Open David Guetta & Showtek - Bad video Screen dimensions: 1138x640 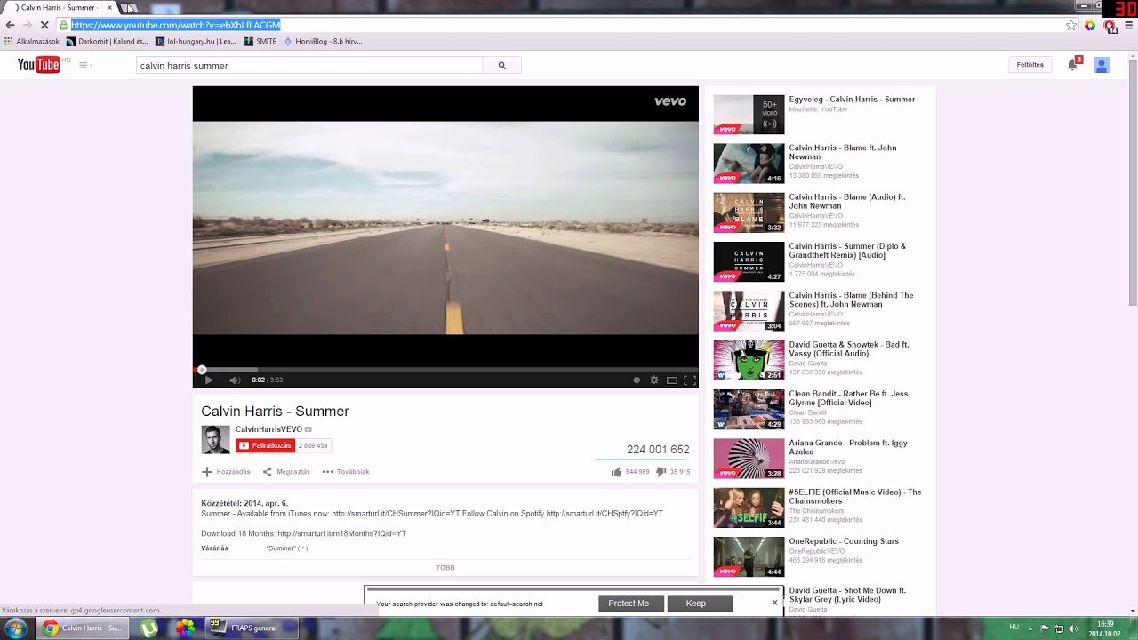pos(848,348)
